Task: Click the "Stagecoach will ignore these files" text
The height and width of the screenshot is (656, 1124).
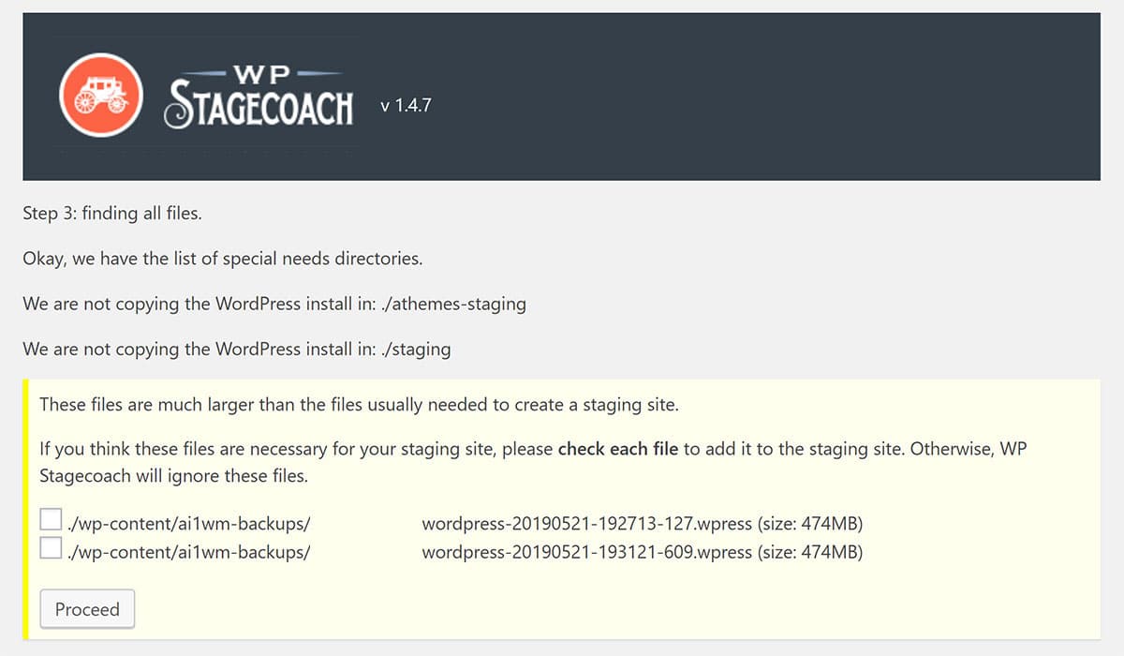Action: pyautogui.click(x=173, y=475)
